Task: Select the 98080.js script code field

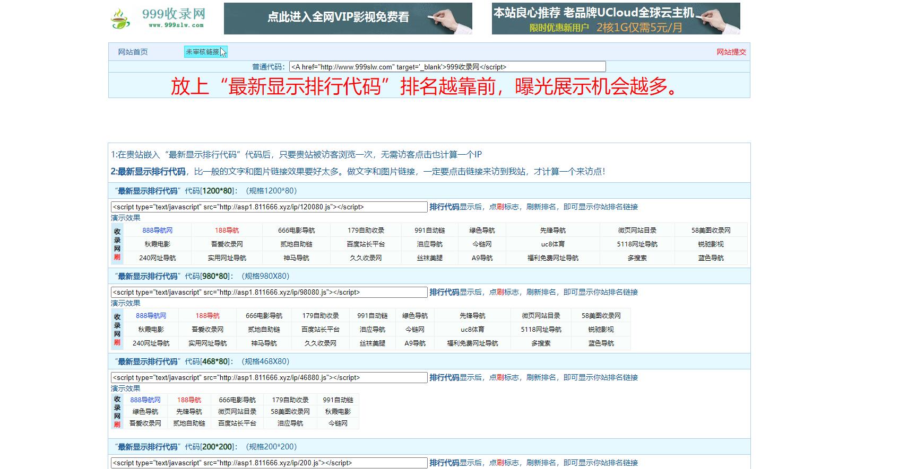Action: [x=269, y=292]
